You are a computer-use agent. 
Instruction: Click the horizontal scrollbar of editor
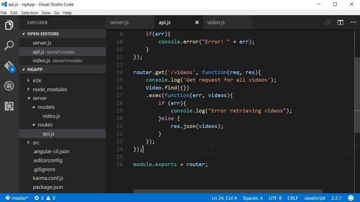[x=228, y=191]
